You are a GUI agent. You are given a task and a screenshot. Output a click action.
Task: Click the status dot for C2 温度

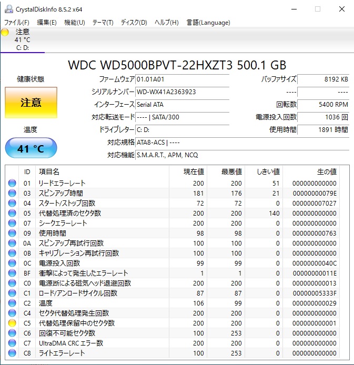12,303
